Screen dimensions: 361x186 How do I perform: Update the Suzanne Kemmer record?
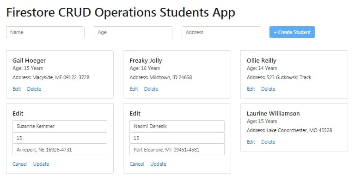(41, 164)
